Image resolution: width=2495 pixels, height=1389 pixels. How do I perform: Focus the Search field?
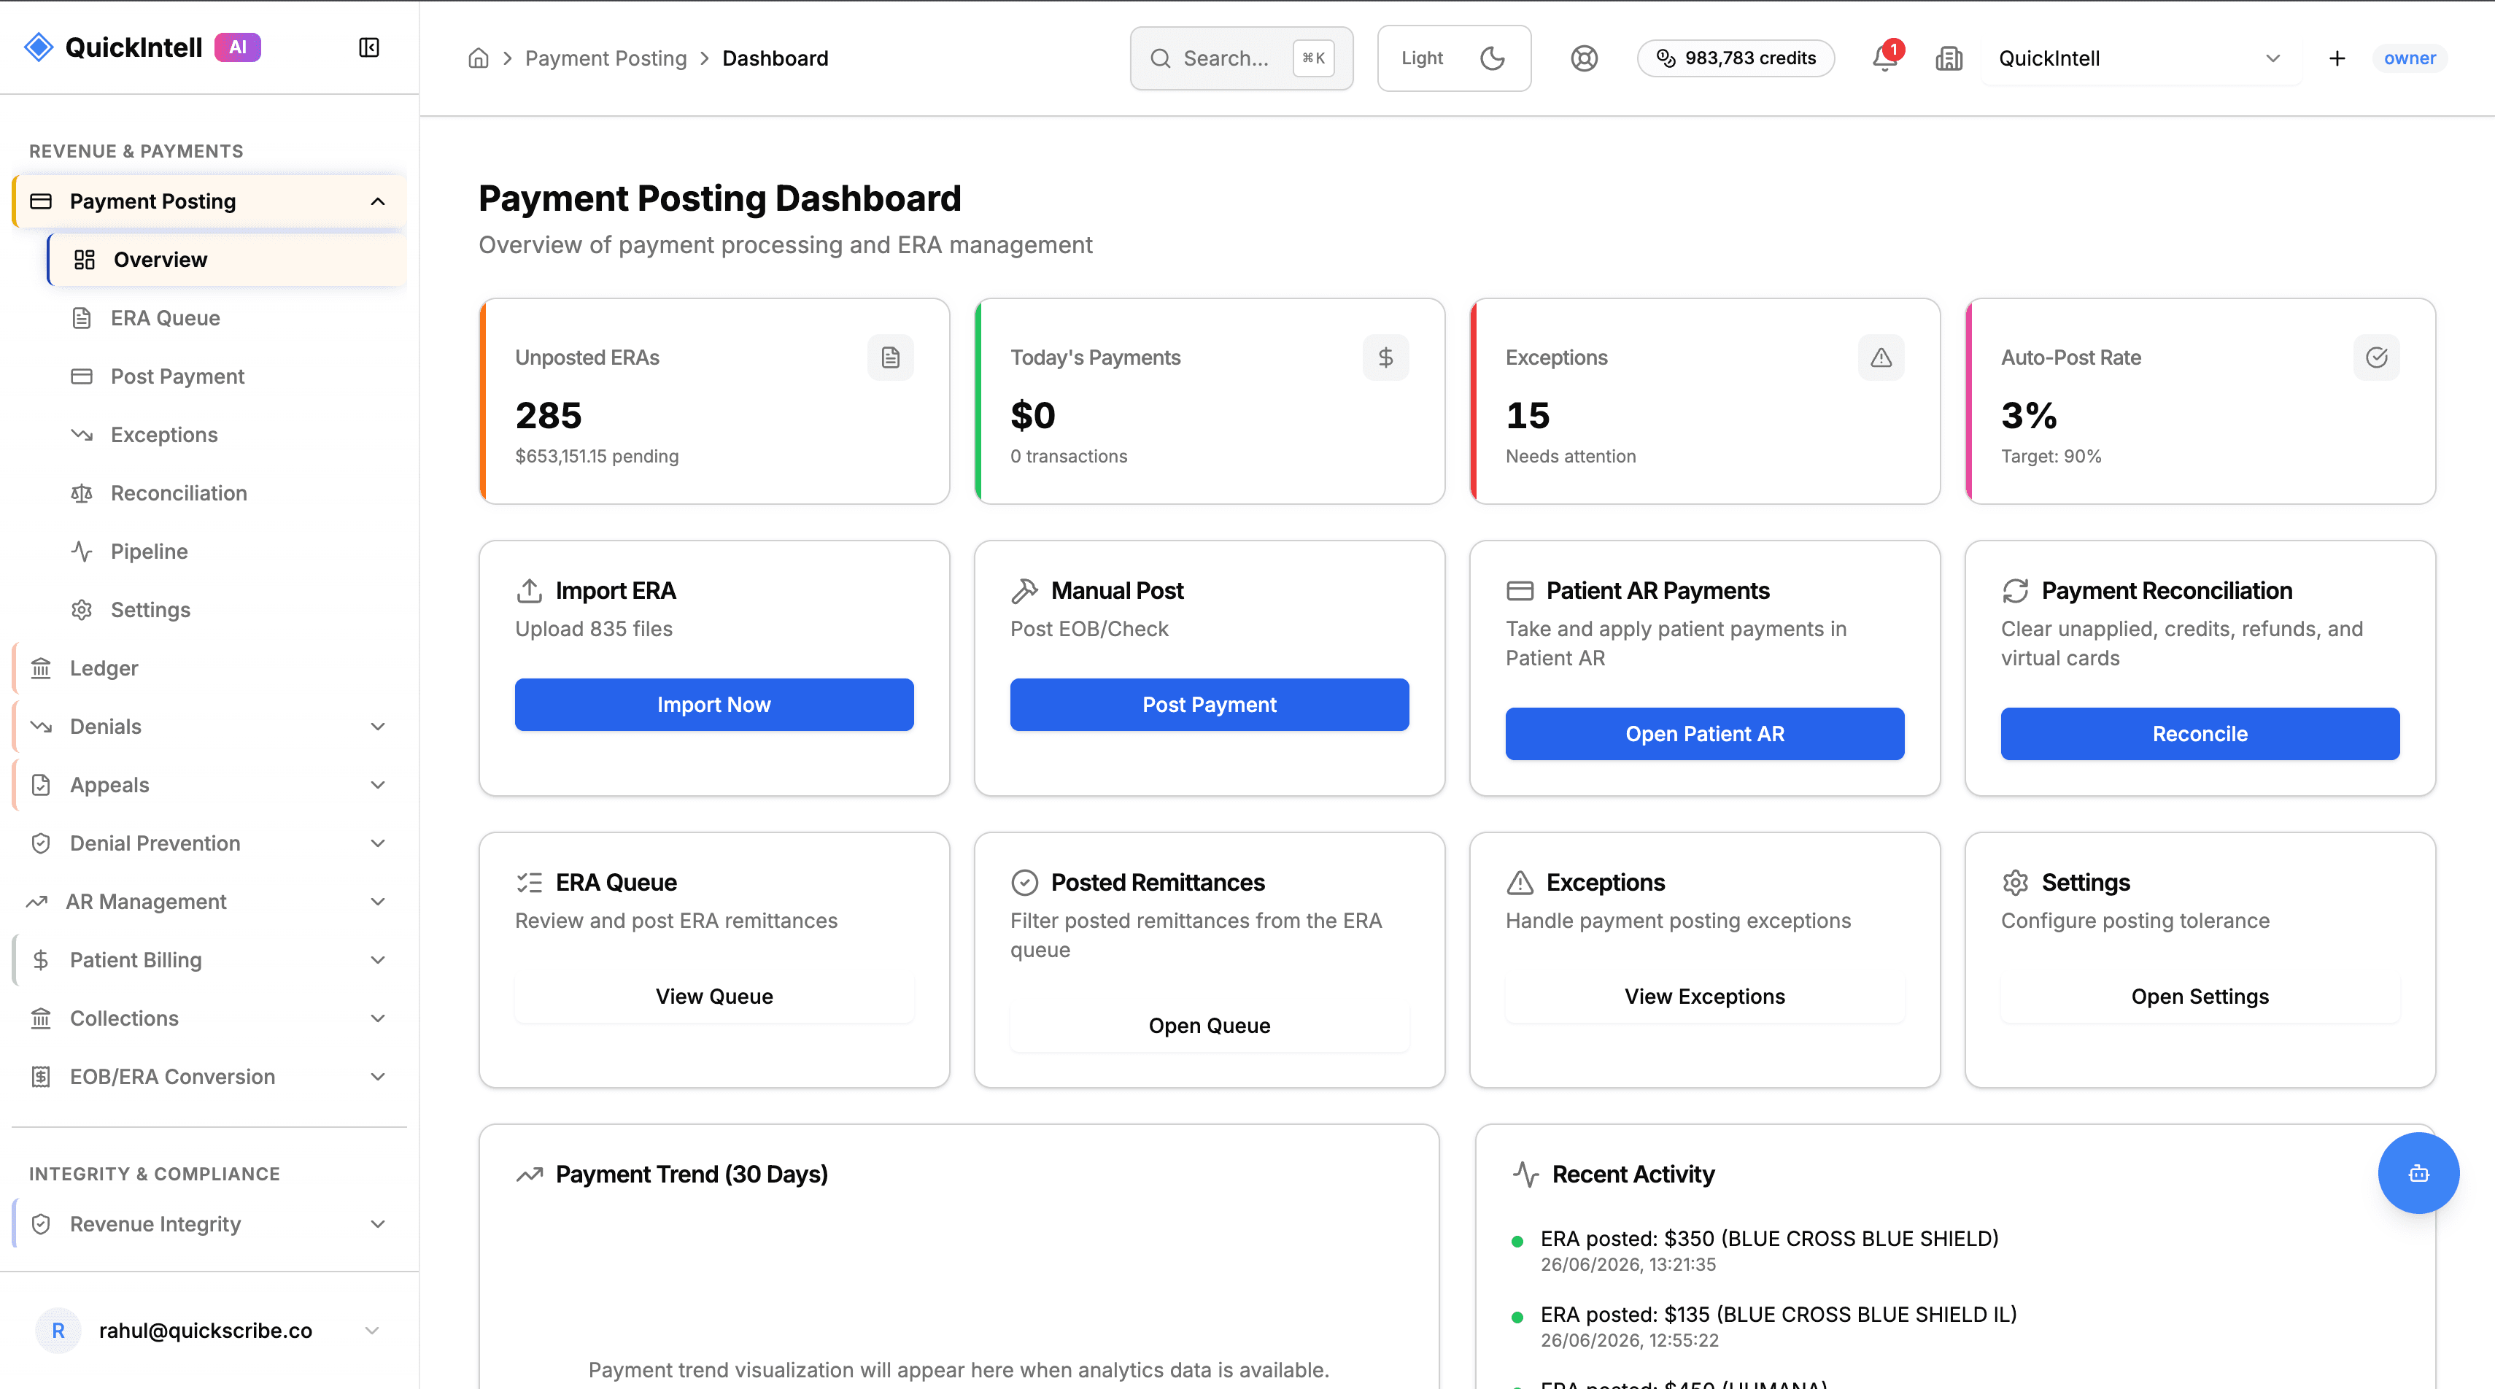coord(1241,58)
